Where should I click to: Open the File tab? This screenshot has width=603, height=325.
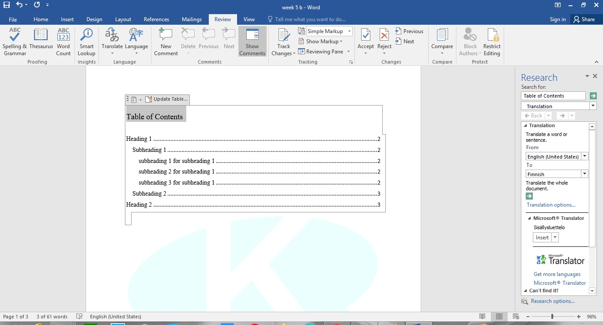(13, 19)
